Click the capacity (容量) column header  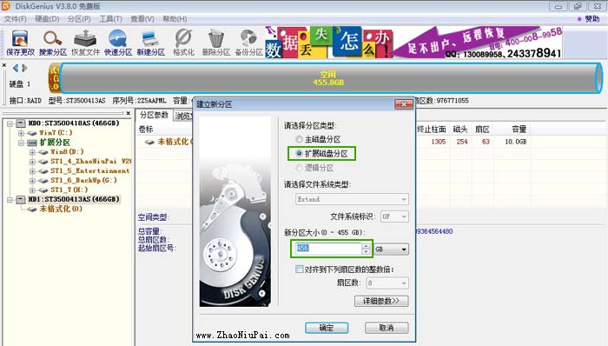click(519, 130)
